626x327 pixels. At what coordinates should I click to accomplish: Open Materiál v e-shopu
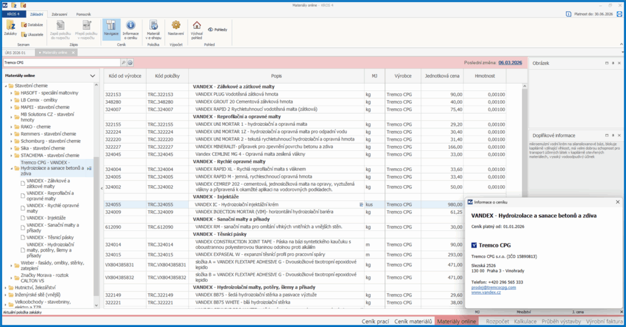click(x=153, y=28)
